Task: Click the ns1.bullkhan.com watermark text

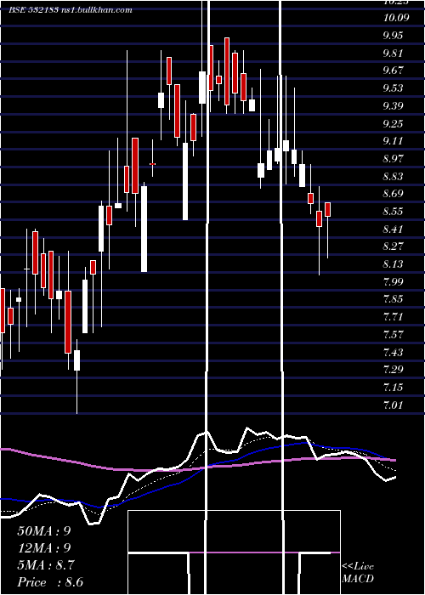Action: (96, 10)
